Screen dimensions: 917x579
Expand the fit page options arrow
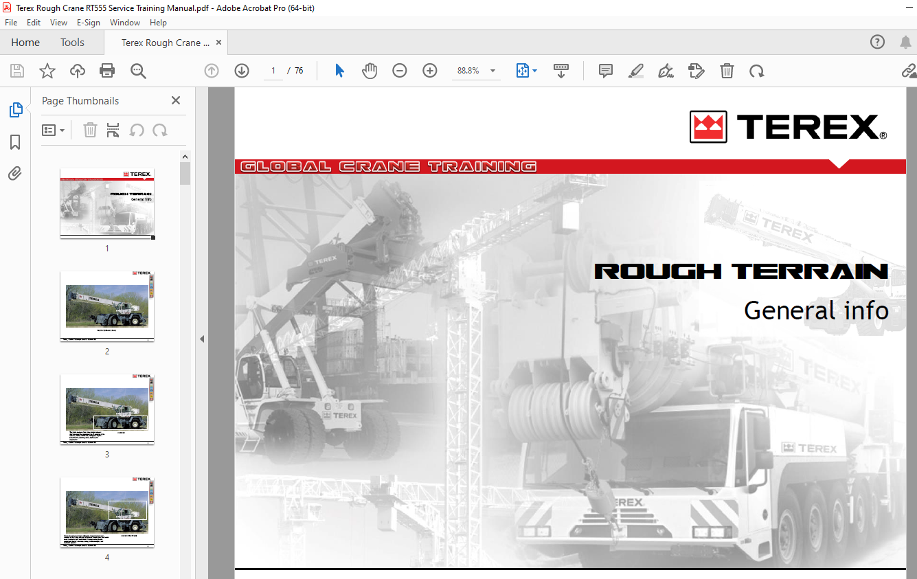[x=534, y=71]
